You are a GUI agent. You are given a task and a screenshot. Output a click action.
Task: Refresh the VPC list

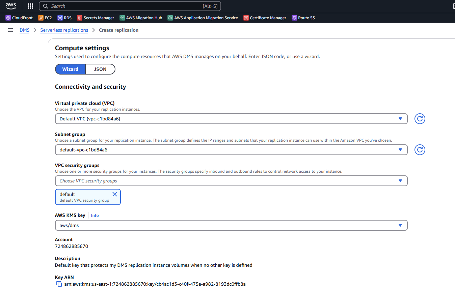point(420,119)
